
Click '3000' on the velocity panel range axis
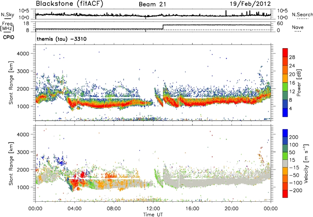[23, 152]
